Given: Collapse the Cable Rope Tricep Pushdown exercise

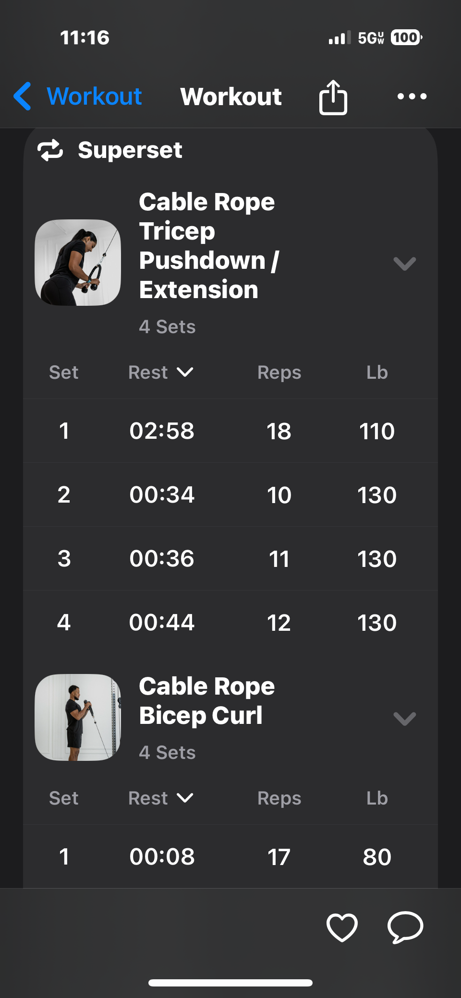Looking at the screenshot, I should [x=404, y=263].
